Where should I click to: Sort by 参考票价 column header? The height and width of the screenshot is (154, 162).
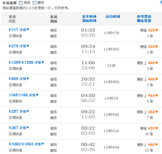144,17
